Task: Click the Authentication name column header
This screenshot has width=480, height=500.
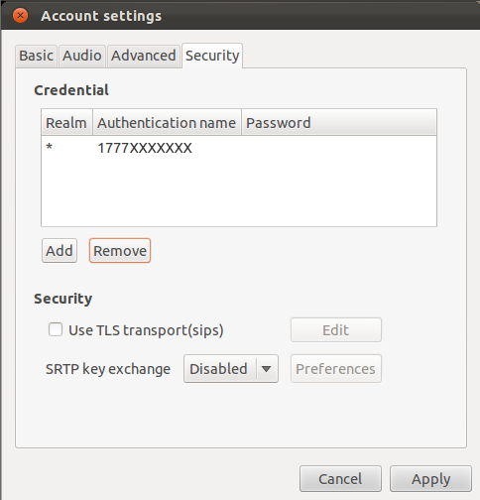Action: [x=167, y=123]
